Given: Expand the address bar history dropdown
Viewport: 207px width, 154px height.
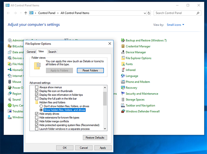Looking at the screenshot, I should pos(145,13).
